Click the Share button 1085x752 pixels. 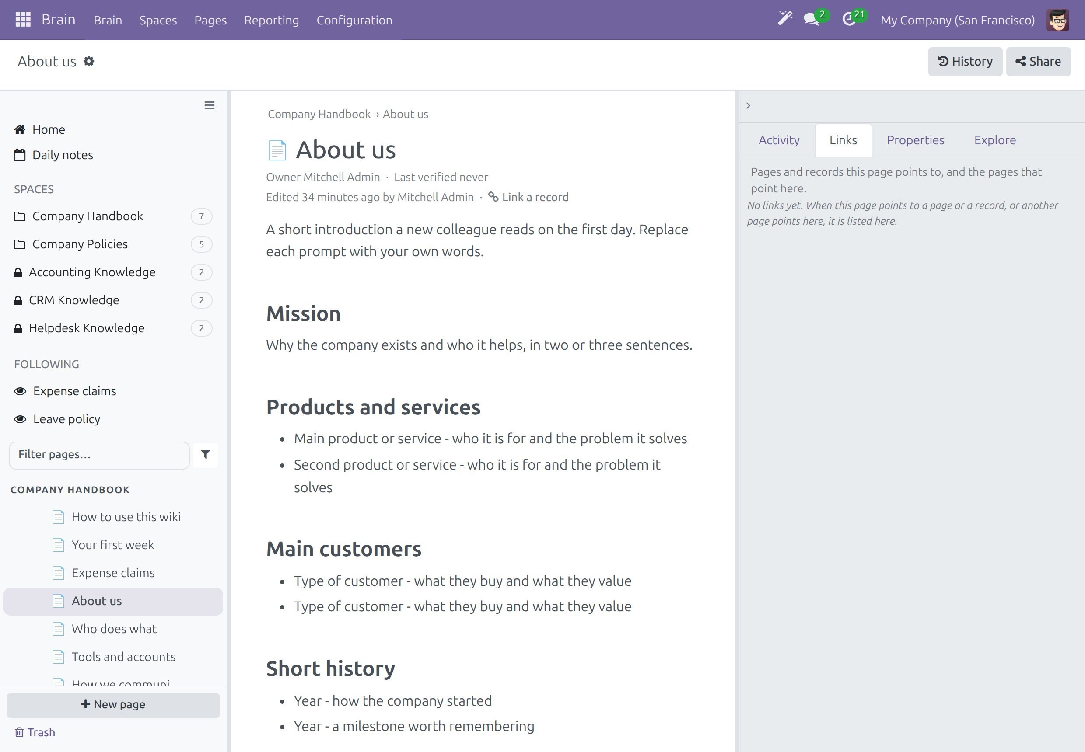[x=1038, y=61]
